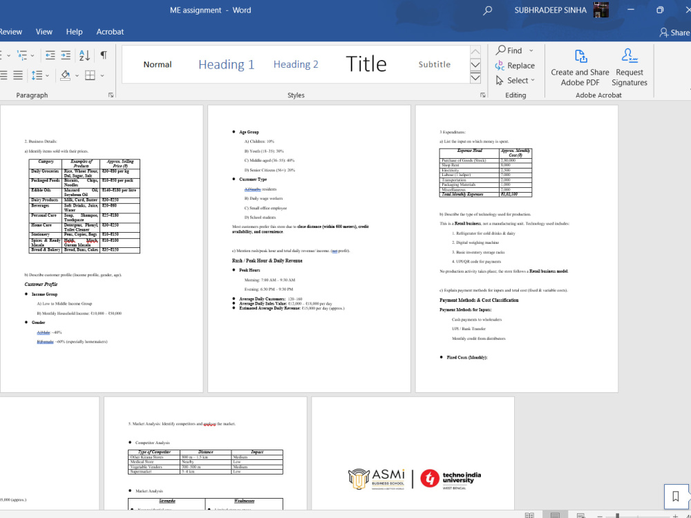This screenshot has width=691, height=518.
Task: Click the 'Customer Profile' heading
Action: (41, 284)
